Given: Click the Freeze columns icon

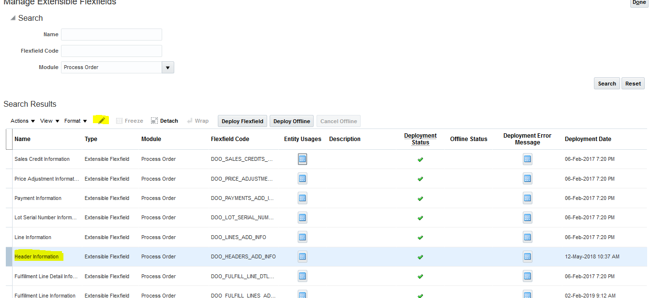Looking at the screenshot, I should click(x=129, y=120).
